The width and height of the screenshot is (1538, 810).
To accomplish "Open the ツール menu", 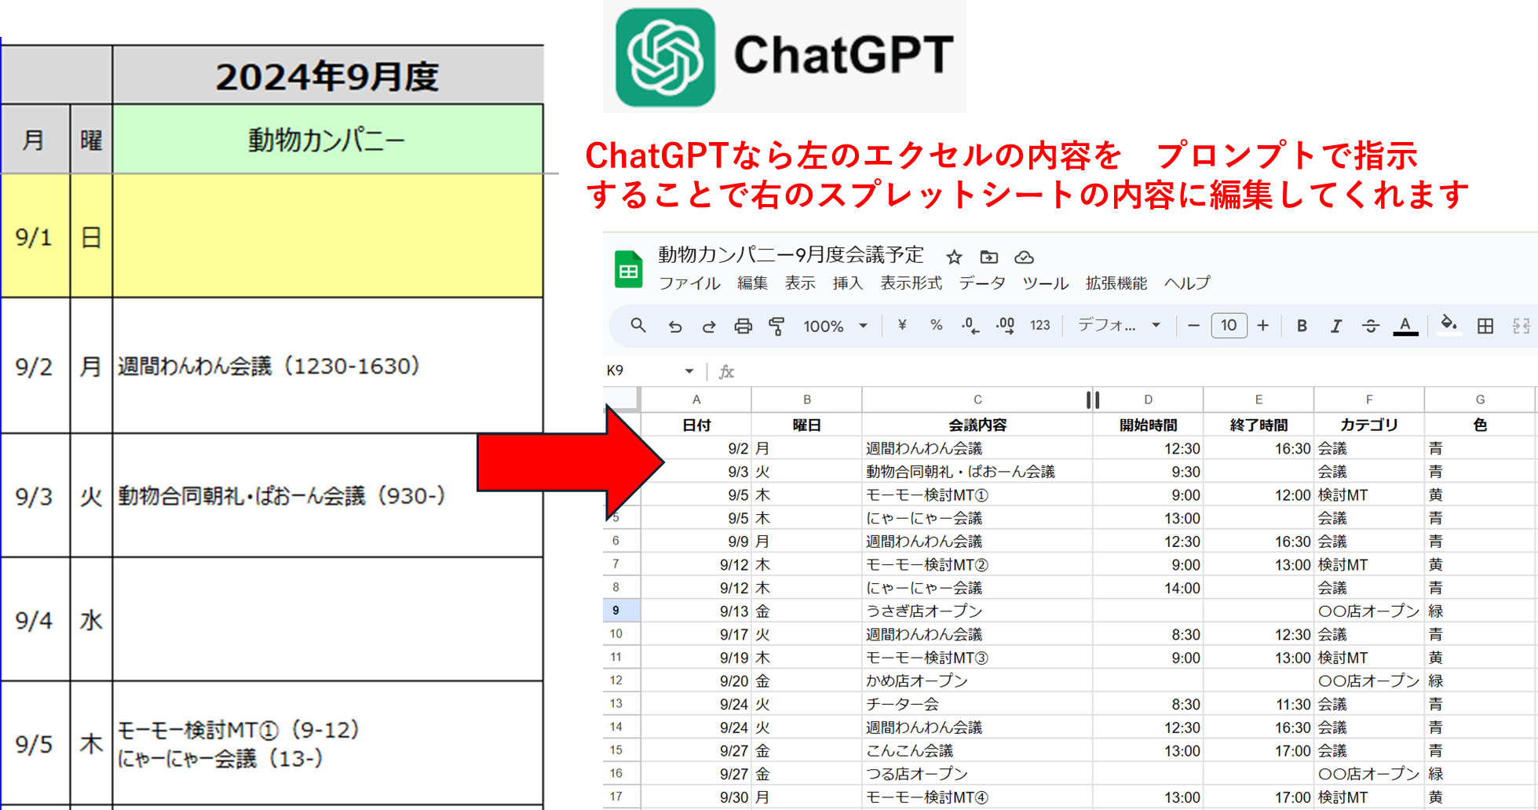I will point(1045,283).
